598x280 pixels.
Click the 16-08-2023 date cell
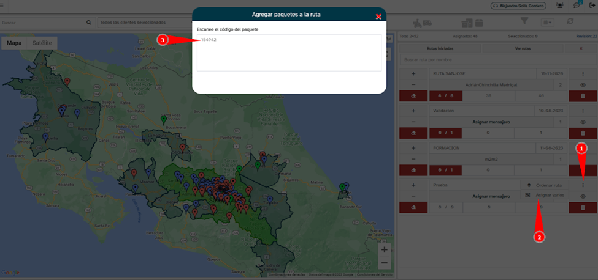[552, 111]
